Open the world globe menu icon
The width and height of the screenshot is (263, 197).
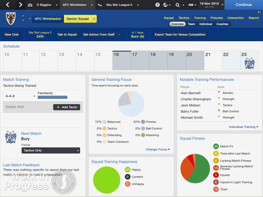(x=165, y=5)
